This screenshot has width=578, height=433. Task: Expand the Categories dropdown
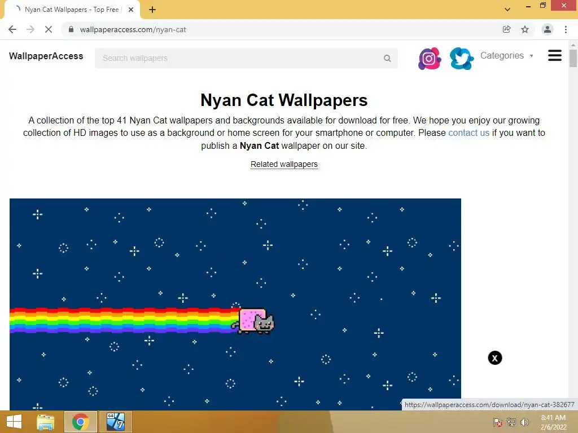[507, 56]
